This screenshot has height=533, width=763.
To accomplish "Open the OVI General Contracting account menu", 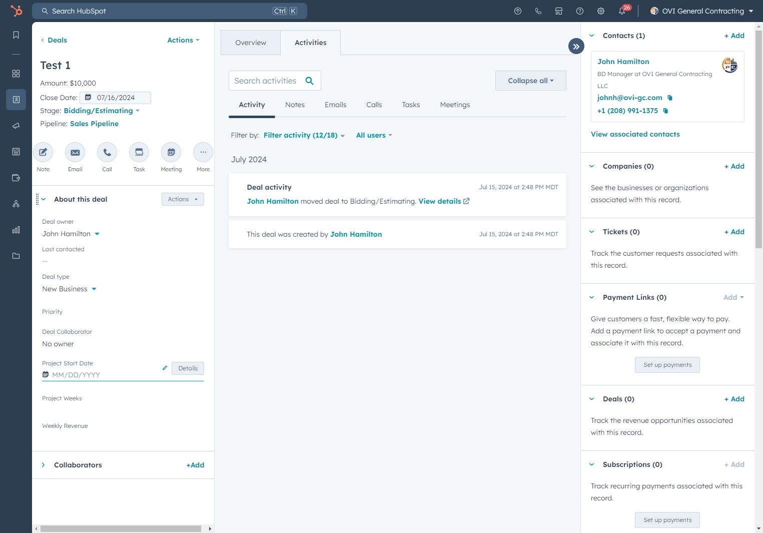I will (x=702, y=11).
